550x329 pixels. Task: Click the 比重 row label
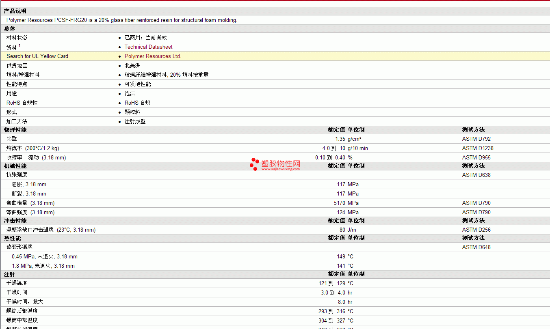coord(12,139)
